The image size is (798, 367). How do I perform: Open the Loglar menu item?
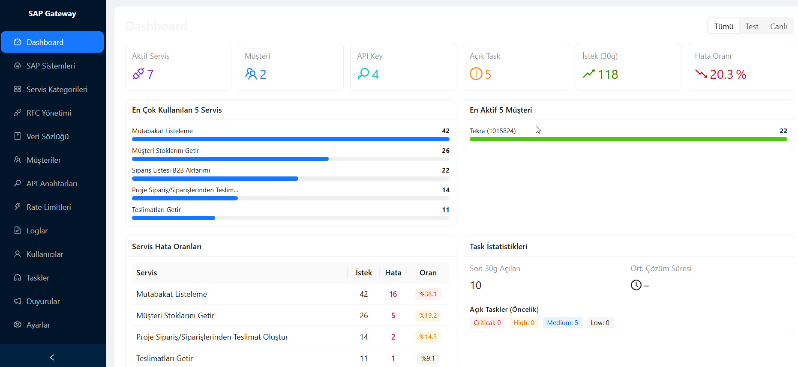coord(37,230)
